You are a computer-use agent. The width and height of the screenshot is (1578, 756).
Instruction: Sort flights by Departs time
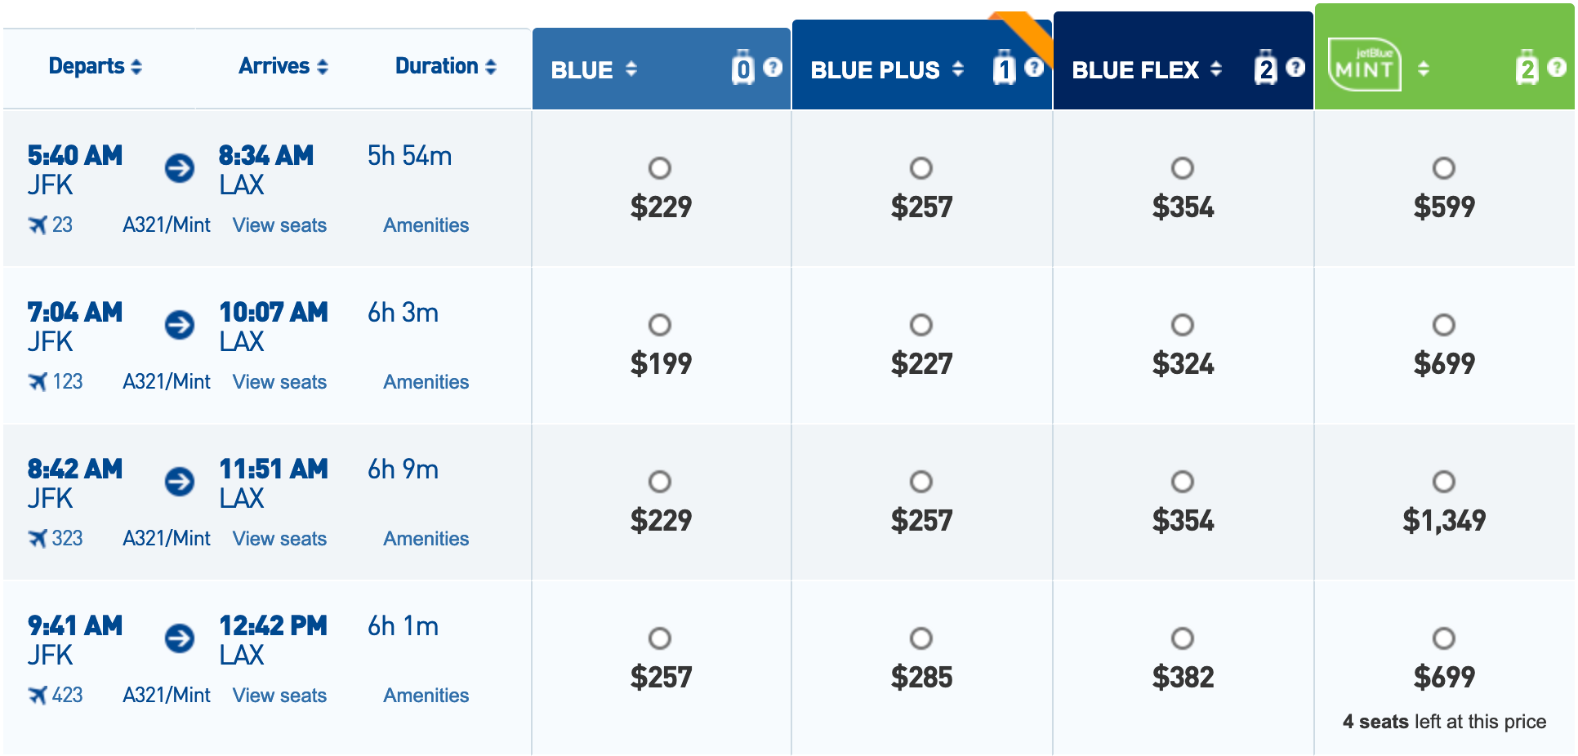point(95,66)
